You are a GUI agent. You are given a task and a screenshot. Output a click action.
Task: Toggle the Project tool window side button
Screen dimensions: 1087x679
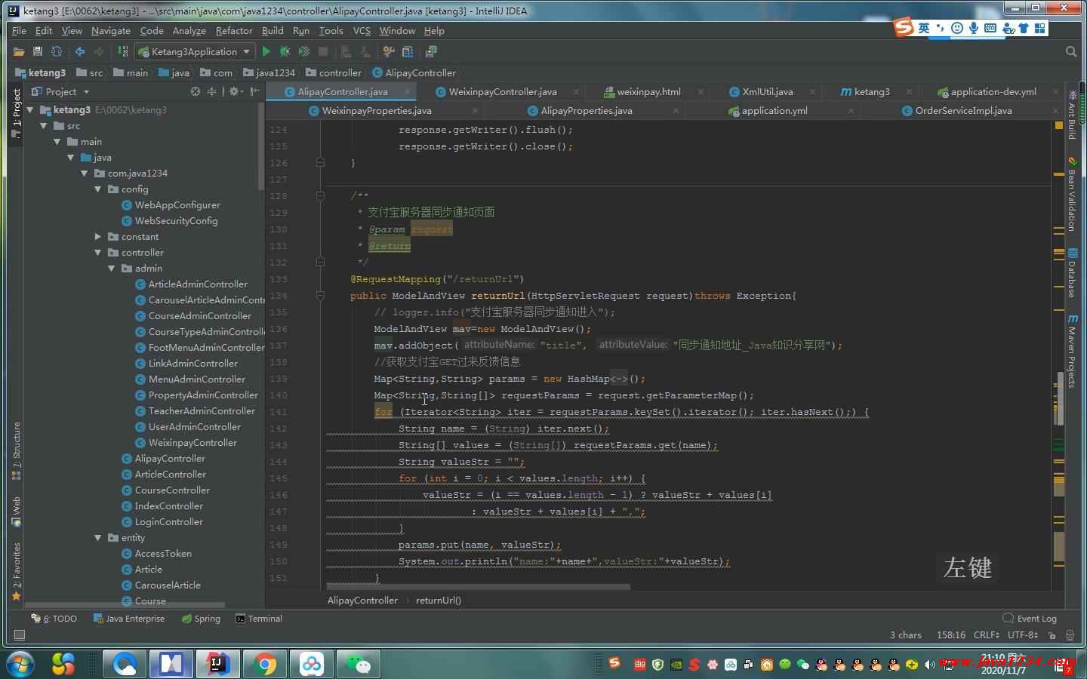click(x=17, y=114)
